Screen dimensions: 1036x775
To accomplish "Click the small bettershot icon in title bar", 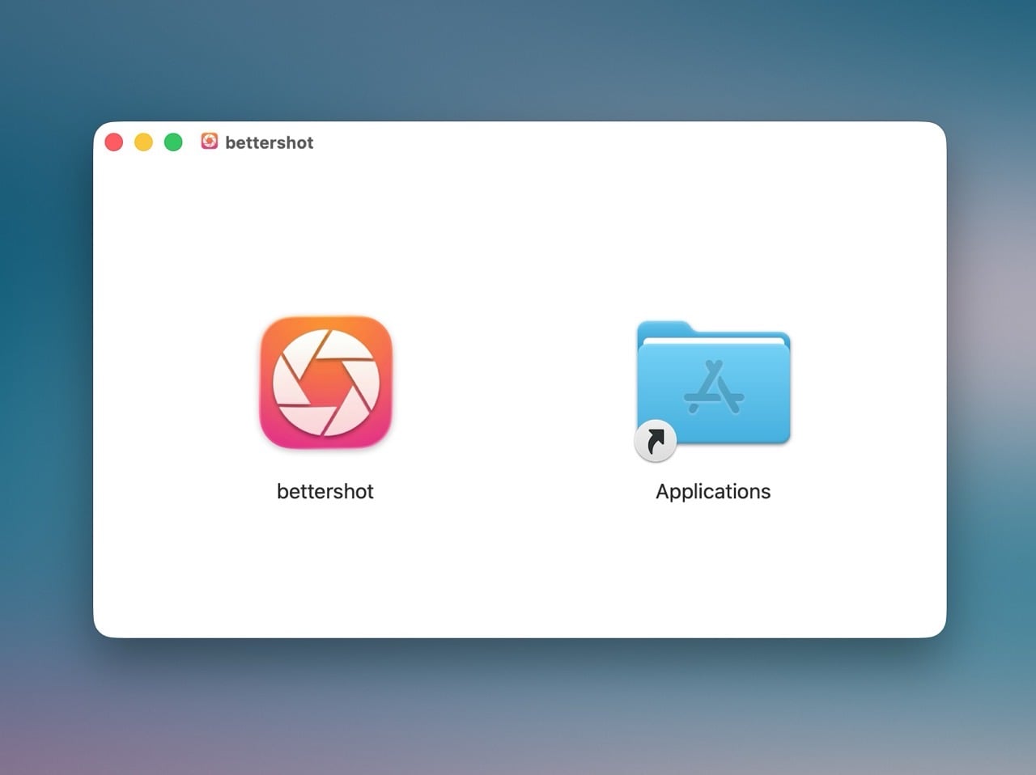I will (209, 142).
